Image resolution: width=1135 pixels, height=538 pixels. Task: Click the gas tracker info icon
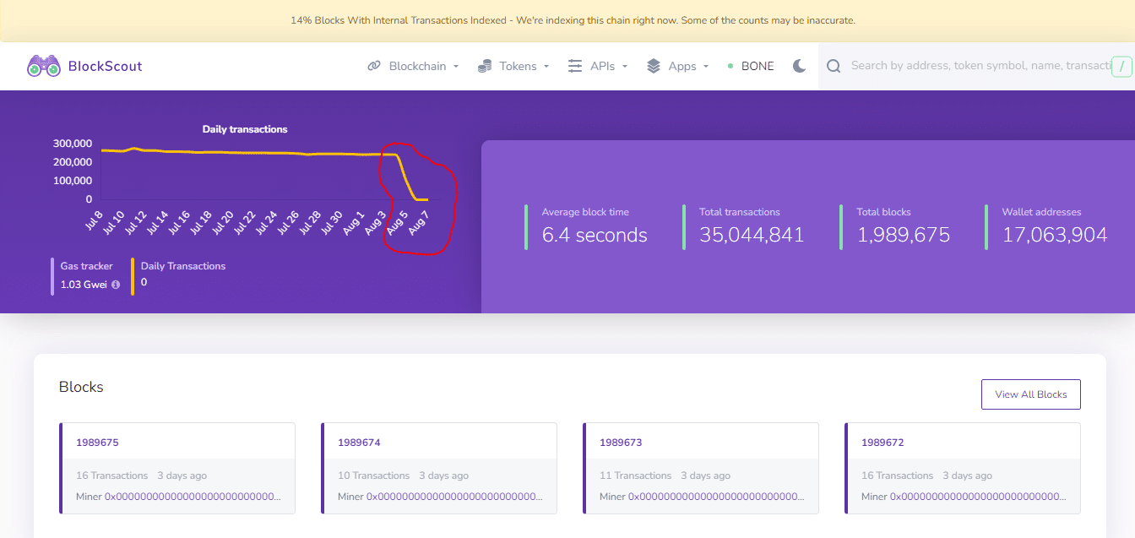click(x=116, y=285)
